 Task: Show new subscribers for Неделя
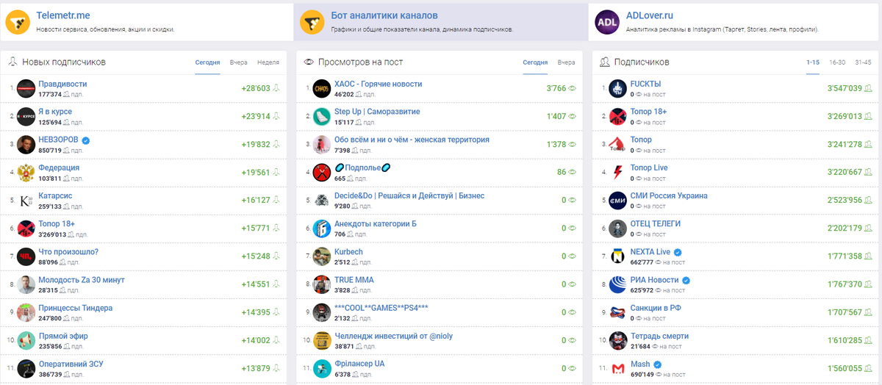(268, 62)
